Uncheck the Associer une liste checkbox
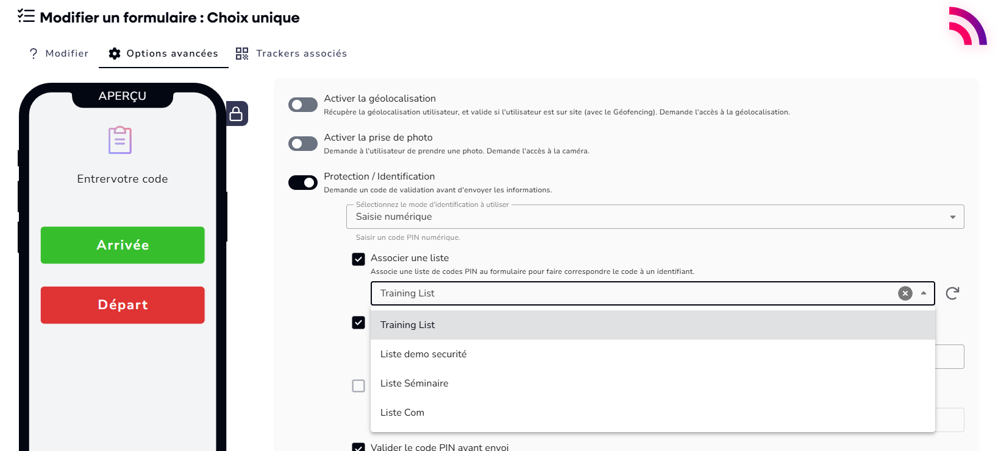Viewport: 998px width, 451px height. pyautogui.click(x=358, y=259)
